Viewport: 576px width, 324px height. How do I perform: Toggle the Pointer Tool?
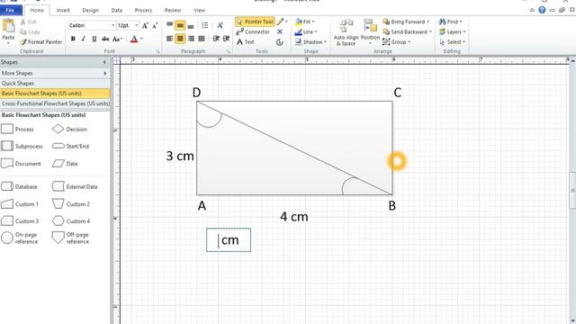click(255, 22)
